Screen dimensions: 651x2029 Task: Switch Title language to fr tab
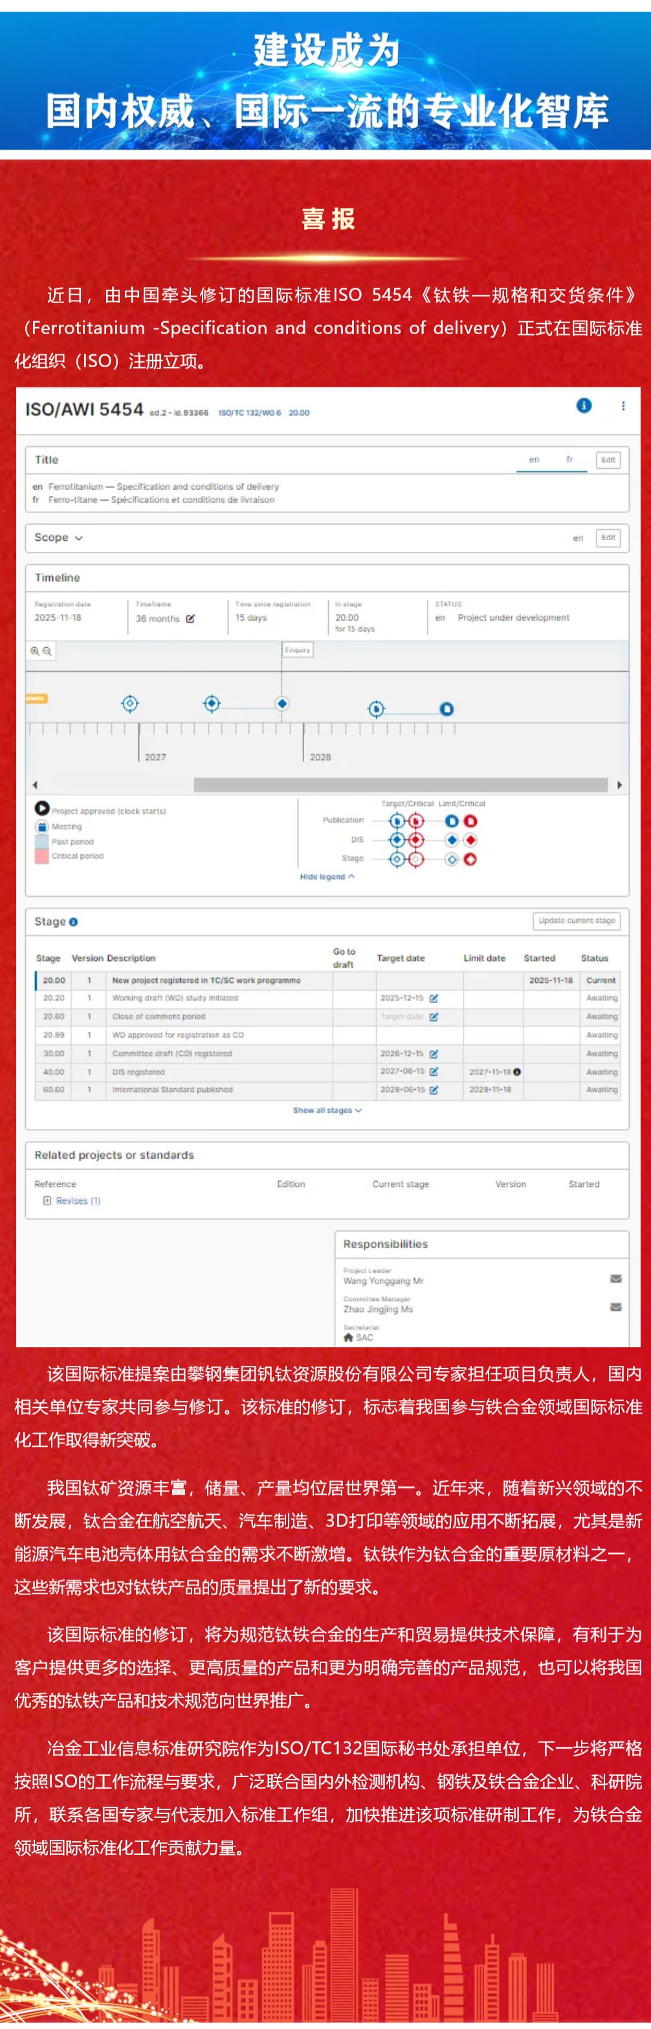pos(569,460)
